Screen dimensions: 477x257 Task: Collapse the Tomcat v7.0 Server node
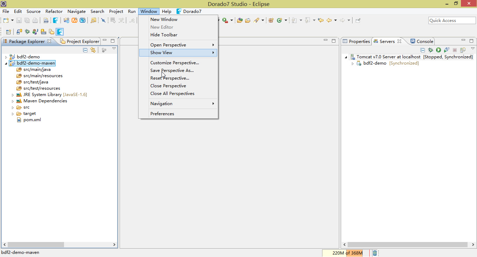[346, 57]
